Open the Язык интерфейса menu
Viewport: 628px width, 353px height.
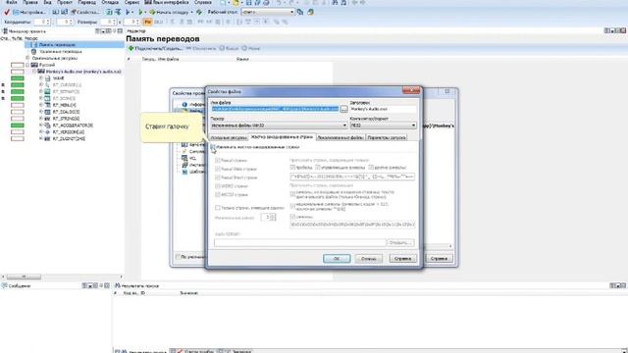pos(166,2)
